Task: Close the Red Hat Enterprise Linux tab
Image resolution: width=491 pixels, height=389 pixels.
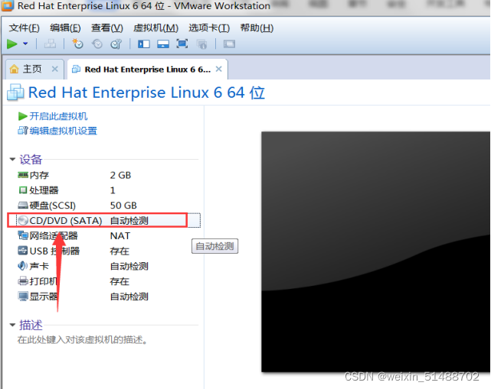Action: pyautogui.click(x=219, y=69)
